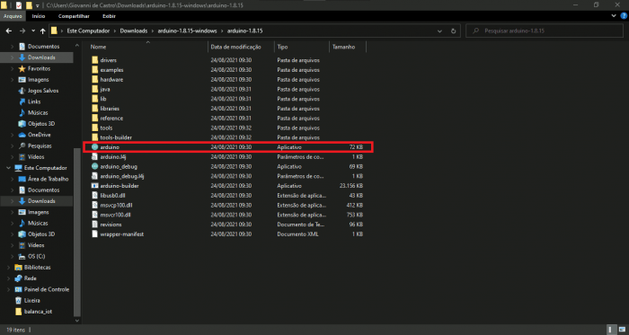629x335 pixels.
Task: Open the help question mark icon
Action: tap(624, 16)
